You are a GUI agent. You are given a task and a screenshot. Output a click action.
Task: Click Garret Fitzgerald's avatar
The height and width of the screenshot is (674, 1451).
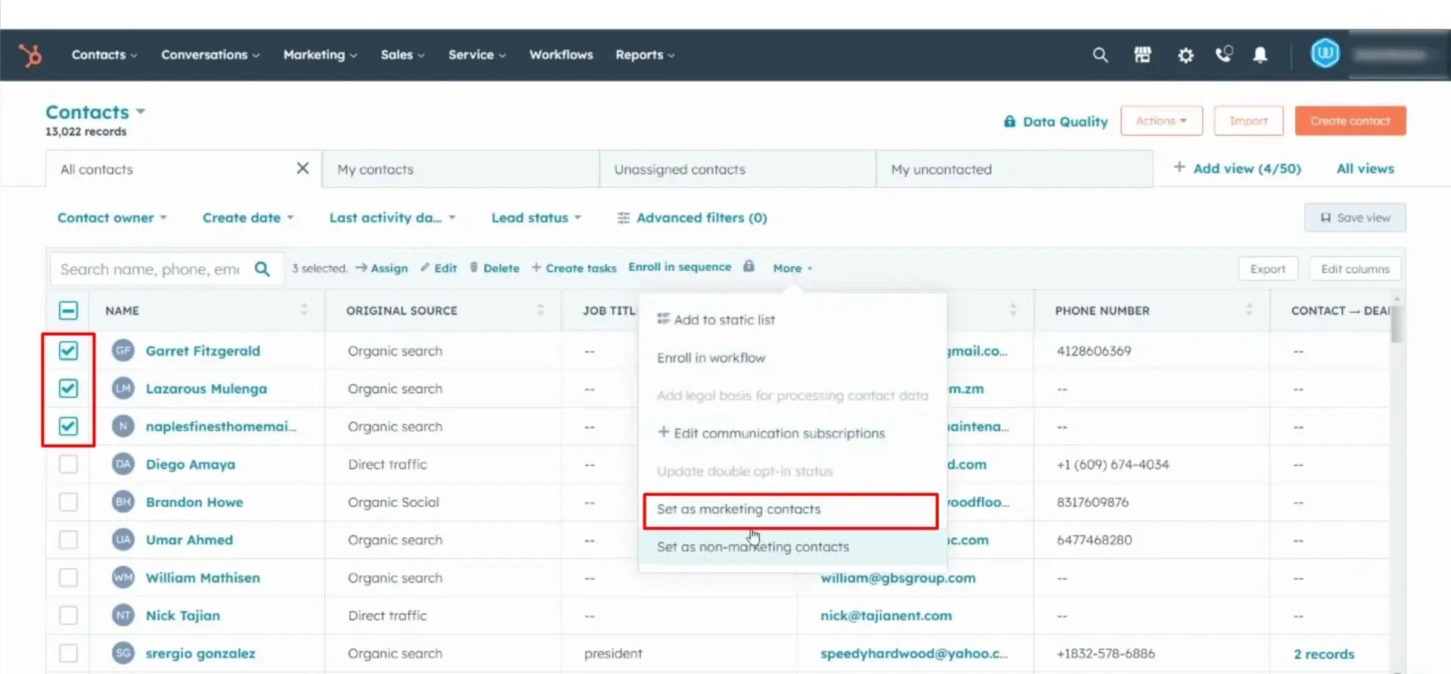click(x=123, y=350)
